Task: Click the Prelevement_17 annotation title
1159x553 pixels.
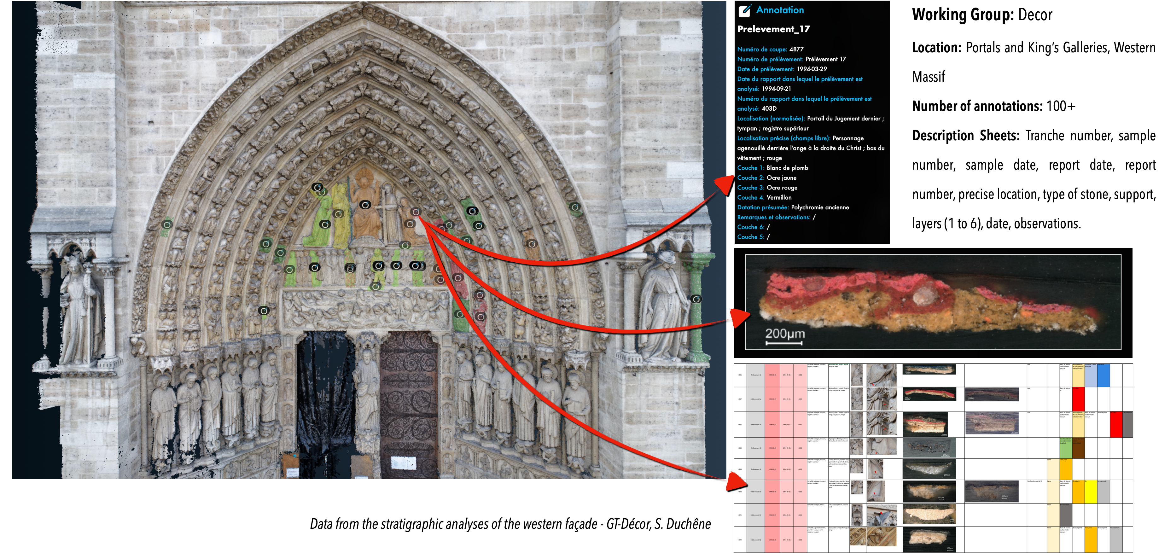Action: 773,29
